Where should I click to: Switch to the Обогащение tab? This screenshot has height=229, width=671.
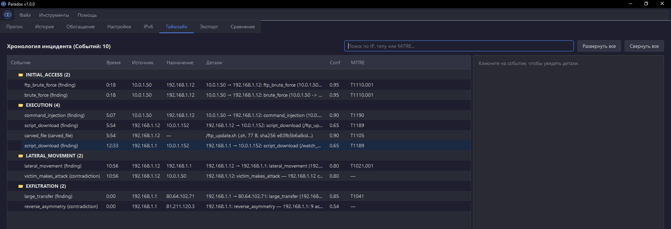point(80,27)
